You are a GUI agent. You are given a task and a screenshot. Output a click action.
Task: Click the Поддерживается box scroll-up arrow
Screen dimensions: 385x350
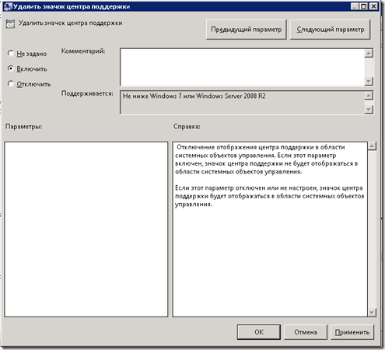(x=369, y=96)
